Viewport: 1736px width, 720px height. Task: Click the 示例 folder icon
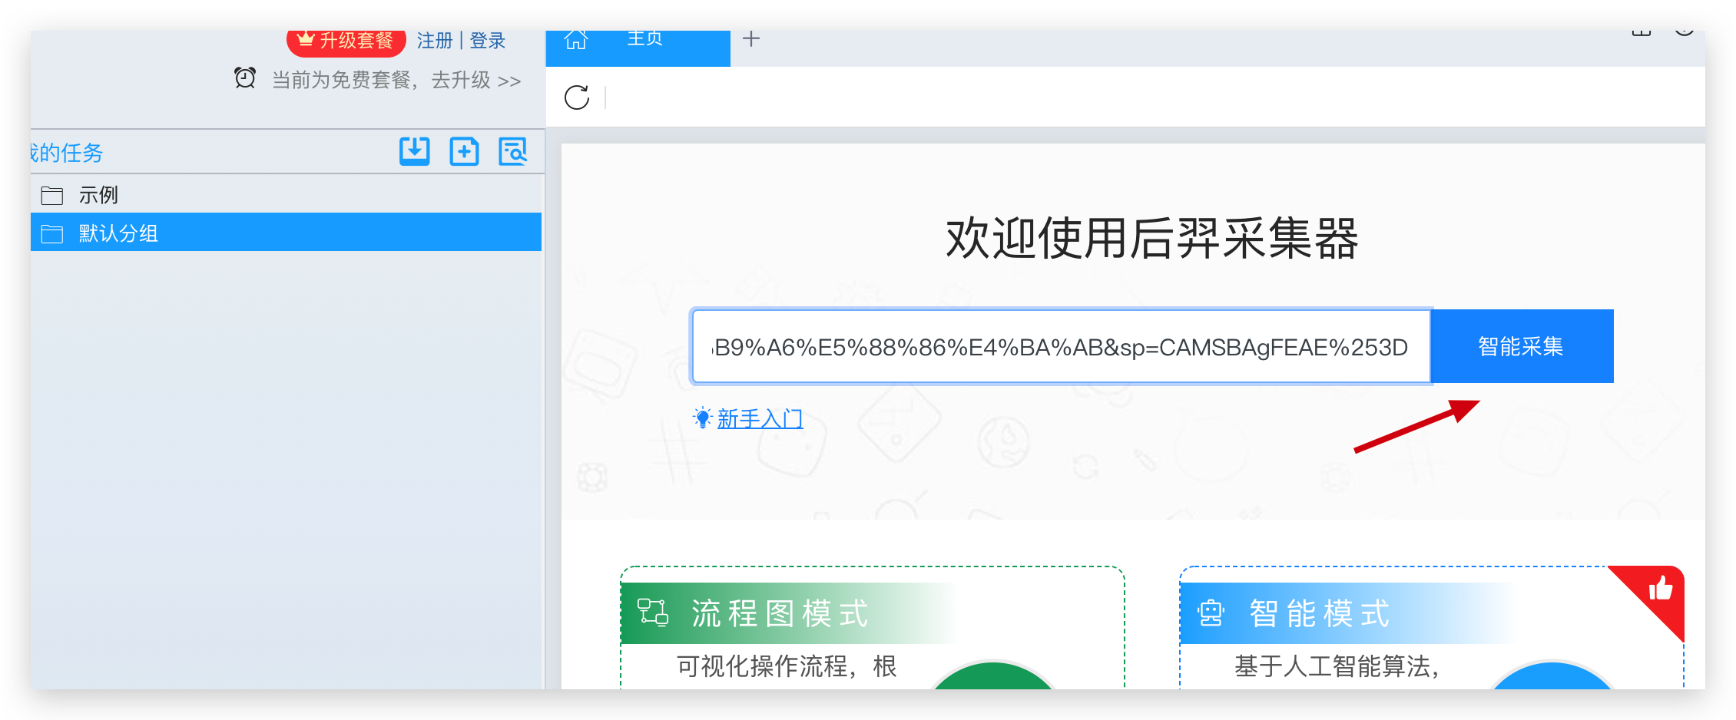coord(52,195)
